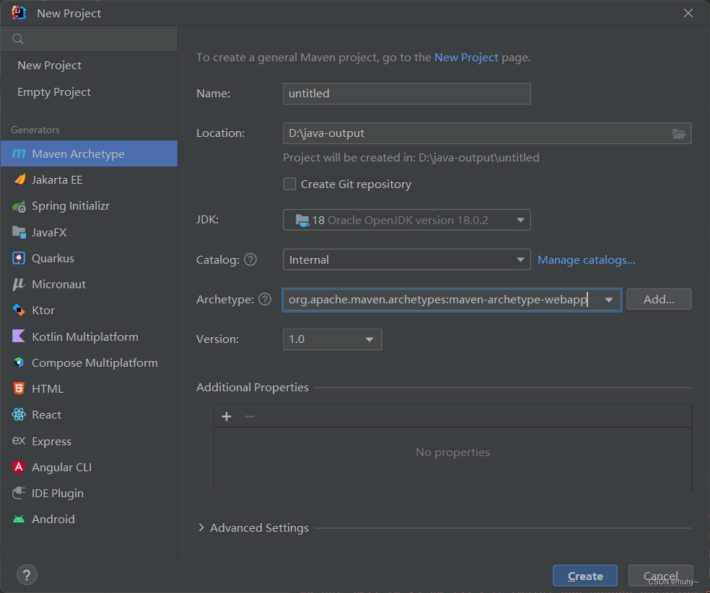Click the Quarkus logo icon
The image size is (710, 593).
pyautogui.click(x=19, y=258)
